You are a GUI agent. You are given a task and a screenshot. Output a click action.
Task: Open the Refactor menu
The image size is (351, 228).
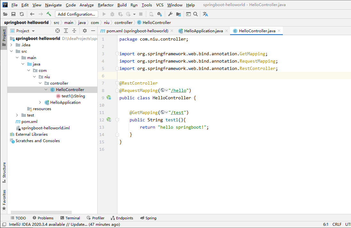106,5
